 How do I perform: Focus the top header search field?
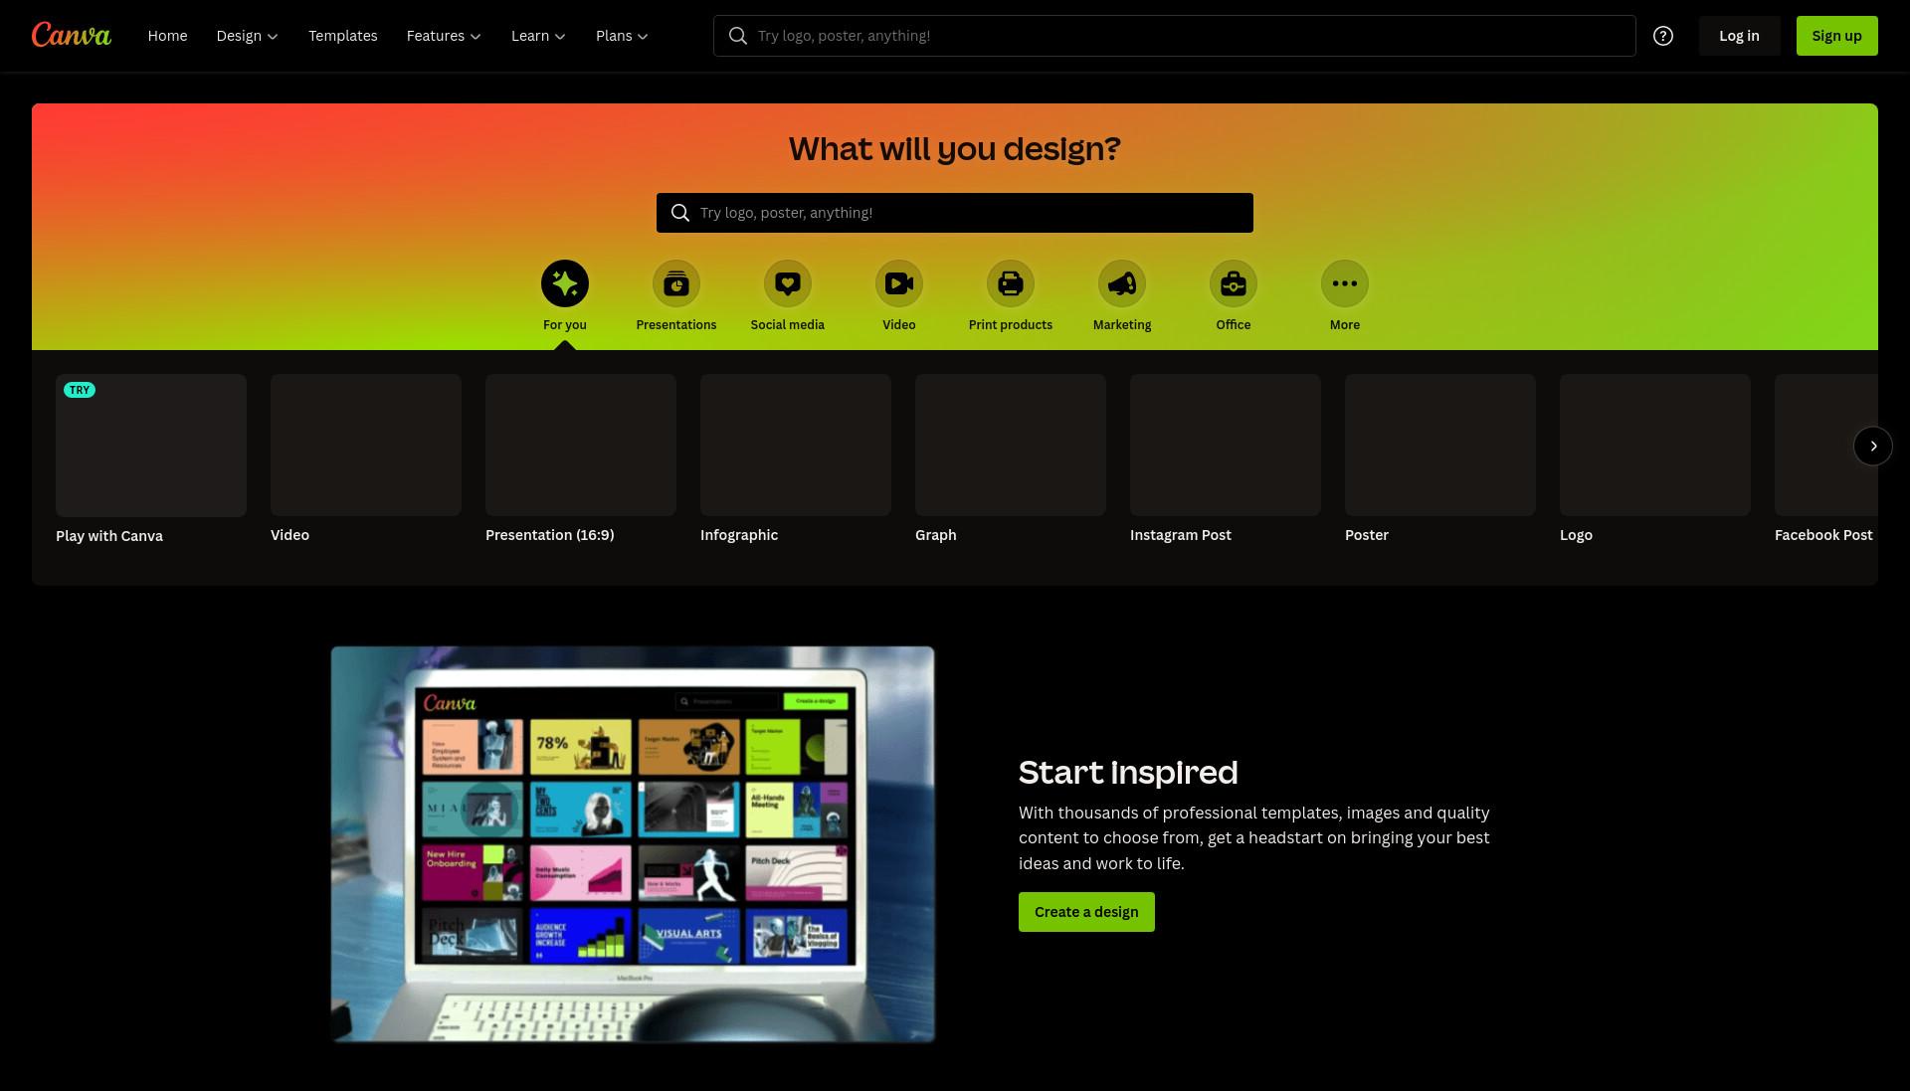[x=1175, y=36]
